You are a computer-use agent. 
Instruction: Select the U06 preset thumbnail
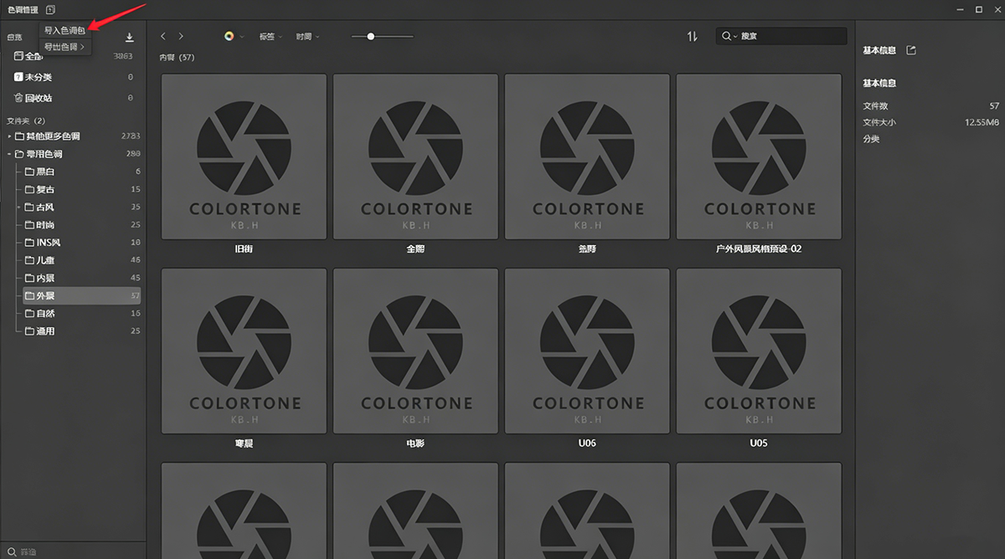[587, 351]
